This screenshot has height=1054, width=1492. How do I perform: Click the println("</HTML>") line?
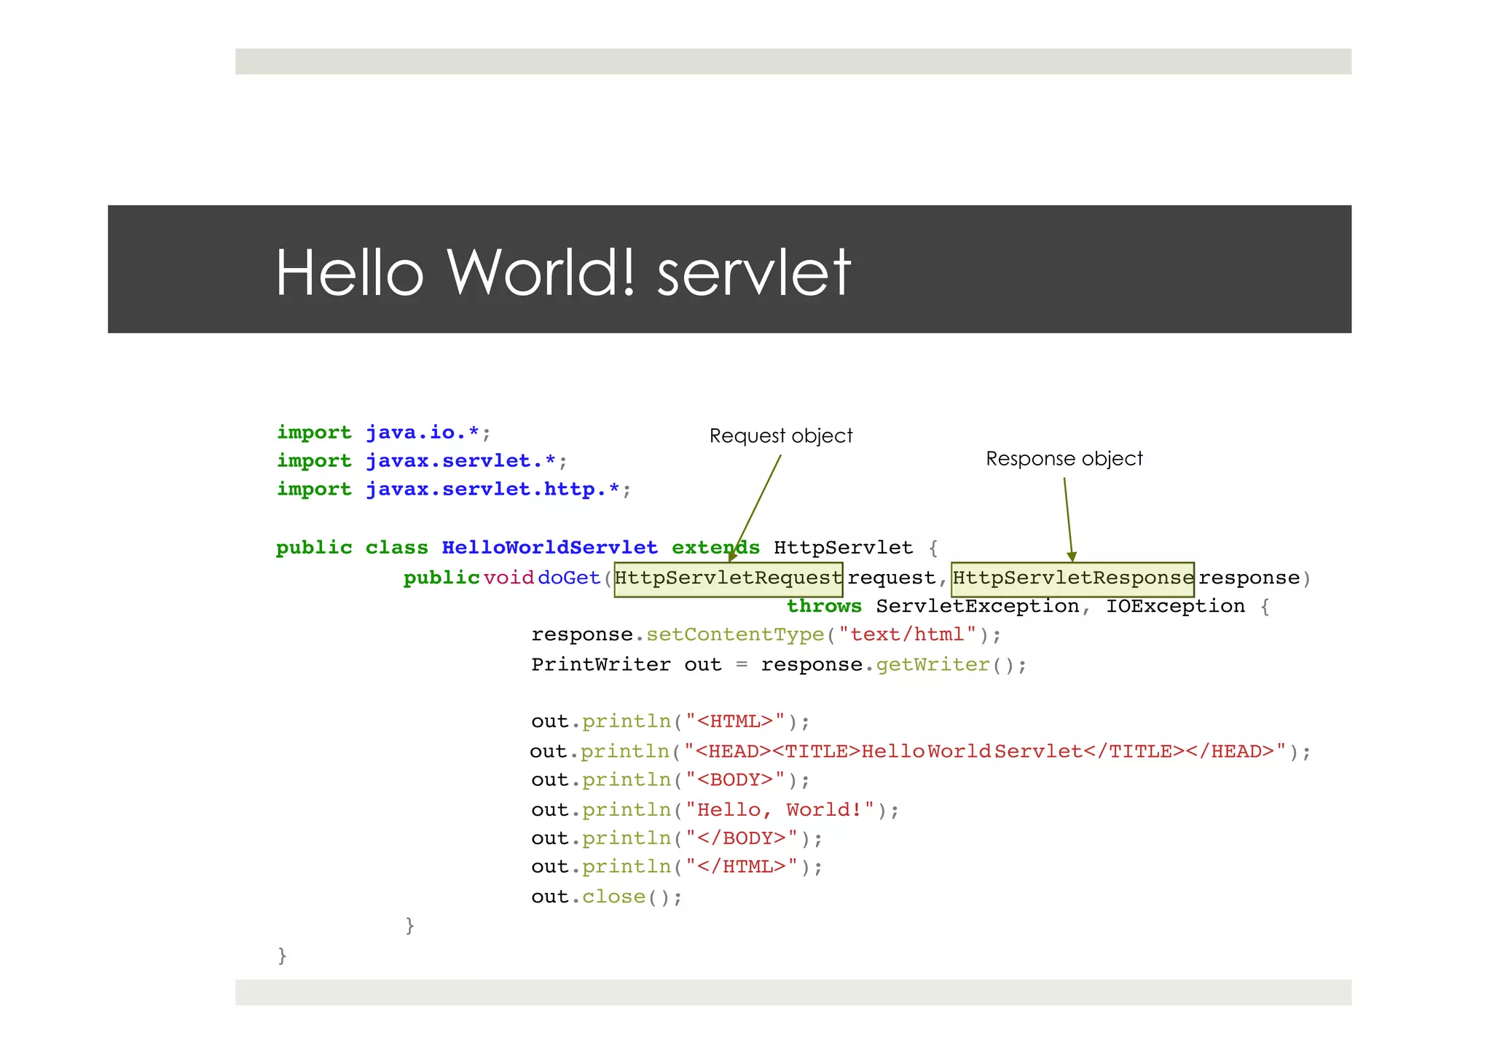(677, 867)
